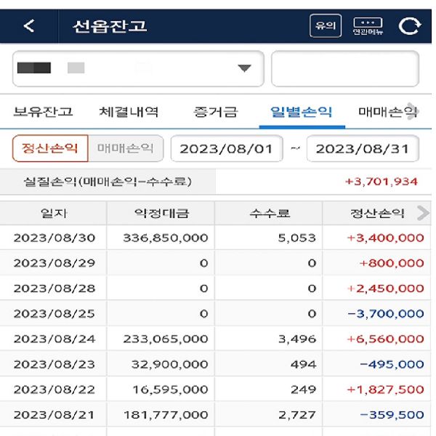The height and width of the screenshot is (436, 436).
Task: Switch to the 보유잔고 tab
Action: (43, 112)
